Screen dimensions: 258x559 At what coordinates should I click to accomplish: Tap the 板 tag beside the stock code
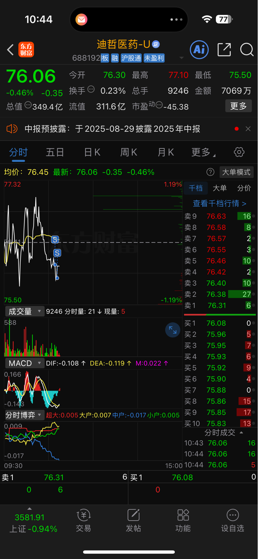105,58
